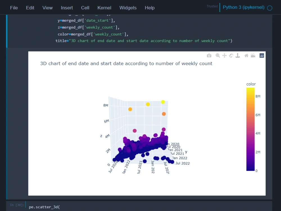Select the Insert menu
The width and height of the screenshot is (281, 211).
(x=67, y=8)
